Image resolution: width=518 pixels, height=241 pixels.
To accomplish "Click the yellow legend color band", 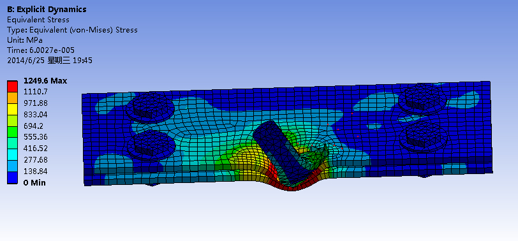I will click(12, 109).
